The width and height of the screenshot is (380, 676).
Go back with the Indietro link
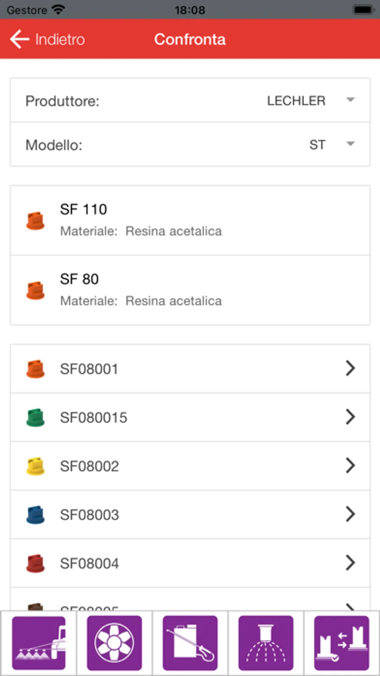point(60,39)
